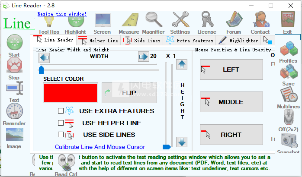The height and width of the screenshot is (177, 302).
Task: Increase width with right arrow button
Action: click(x=144, y=57)
